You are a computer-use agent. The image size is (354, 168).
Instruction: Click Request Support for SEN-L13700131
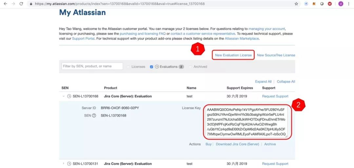(x=275, y=164)
